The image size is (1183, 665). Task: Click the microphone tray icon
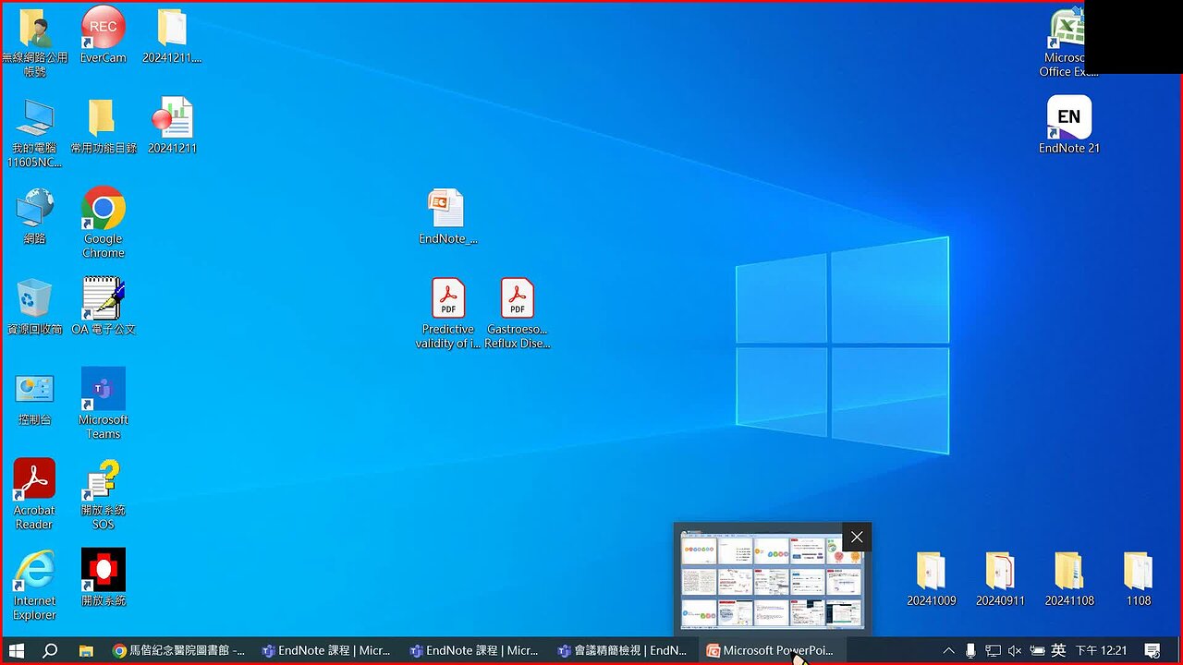pyautogui.click(x=970, y=650)
